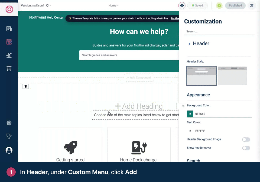The width and height of the screenshot is (260, 182).
Task: Click the Customization search field
Action: pyautogui.click(x=219, y=31)
